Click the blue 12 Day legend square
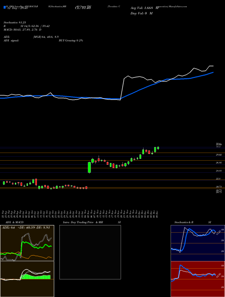 click(4, 7)
